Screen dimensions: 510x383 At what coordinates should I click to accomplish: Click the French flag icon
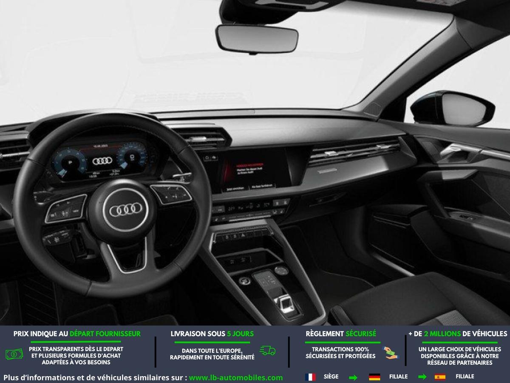click(310, 377)
